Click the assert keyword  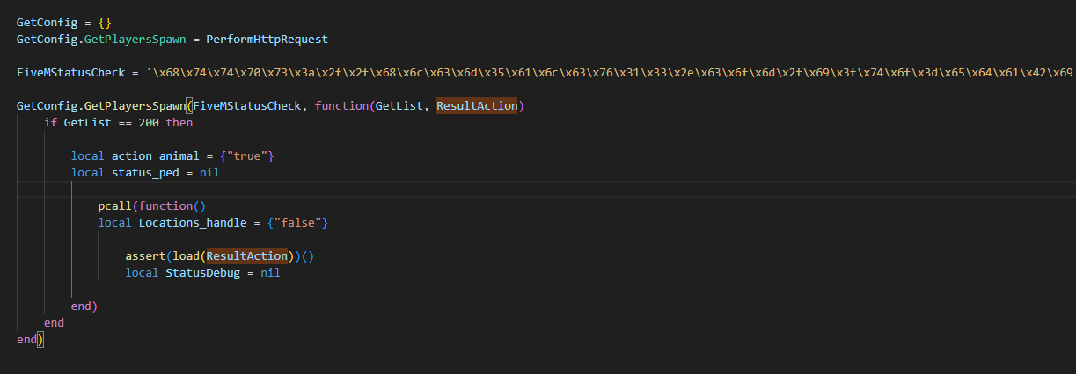click(145, 255)
